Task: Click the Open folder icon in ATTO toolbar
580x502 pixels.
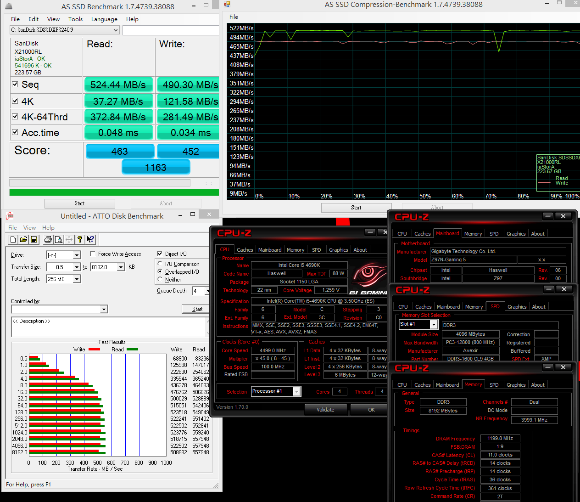Action: [x=23, y=239]
